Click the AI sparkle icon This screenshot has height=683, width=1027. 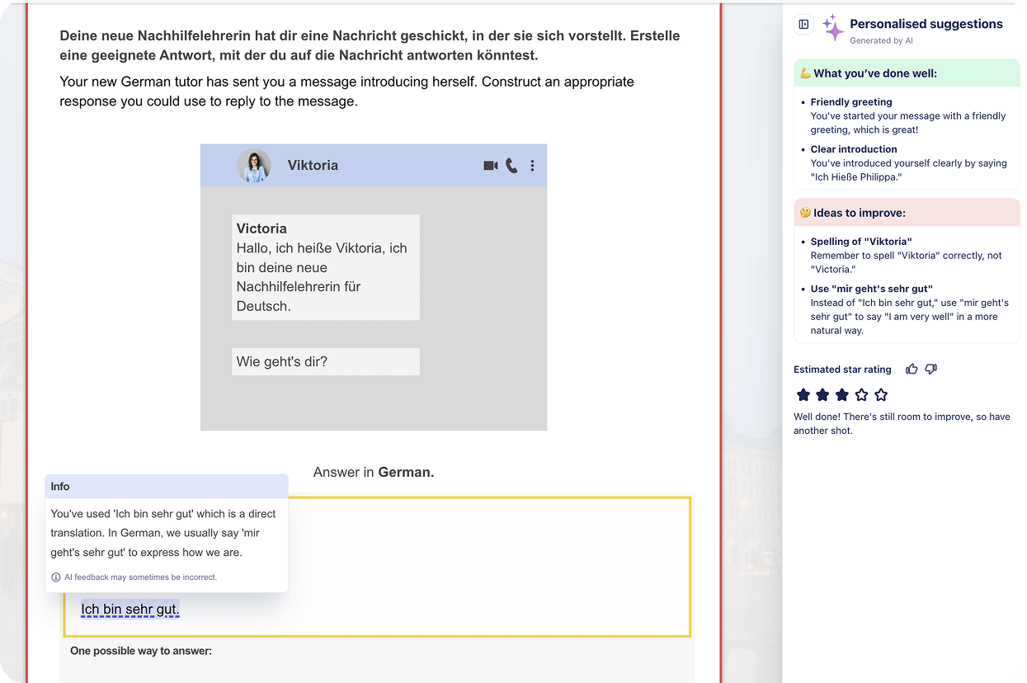coord(832,28)
